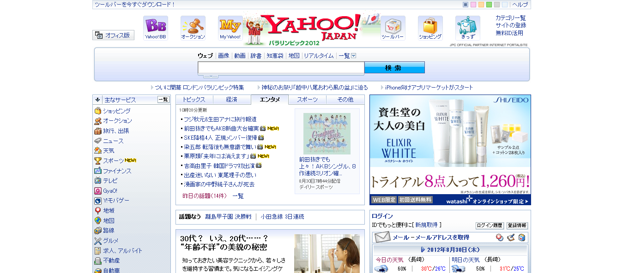Select the リアルタイム search tab
The height and width of the screenshot is (273, 623).
coord(319,56)
